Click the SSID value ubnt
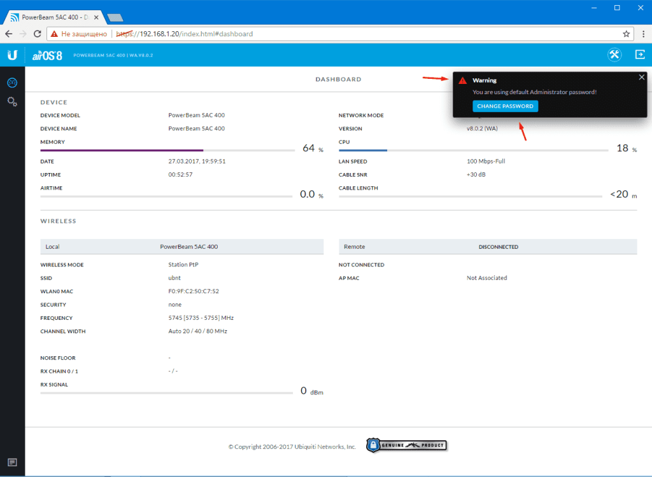 point(174,278)
